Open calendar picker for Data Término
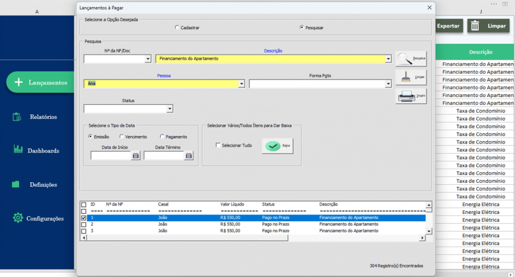This screenshot has height=277, width=515. click(189, 156)
